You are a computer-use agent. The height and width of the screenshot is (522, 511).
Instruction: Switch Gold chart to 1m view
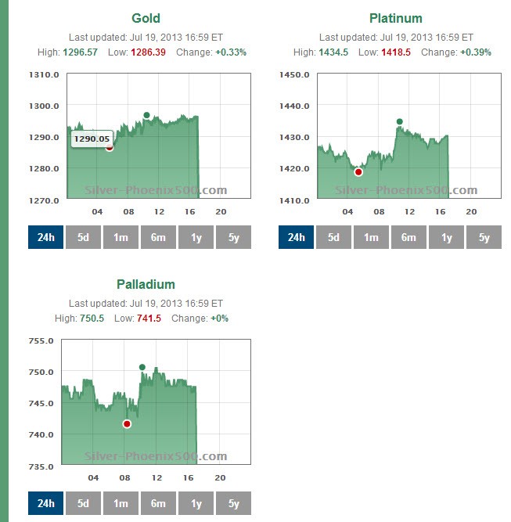point(121,237)
